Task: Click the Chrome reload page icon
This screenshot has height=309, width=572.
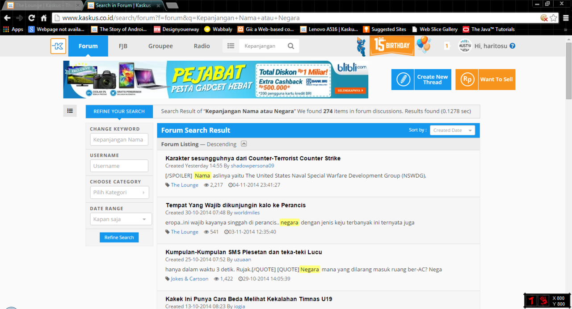Action: point(31,18)
